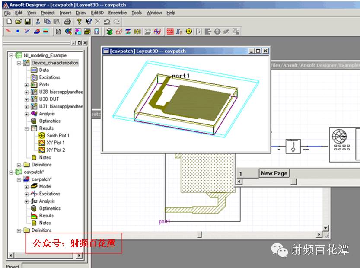Click the Undo arrow icon
The image size is (360, 268).
tap(107, 21)
